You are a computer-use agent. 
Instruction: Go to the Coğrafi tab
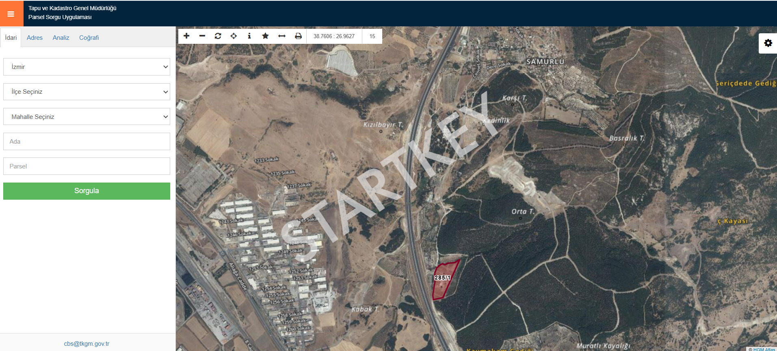click(89, 38)
